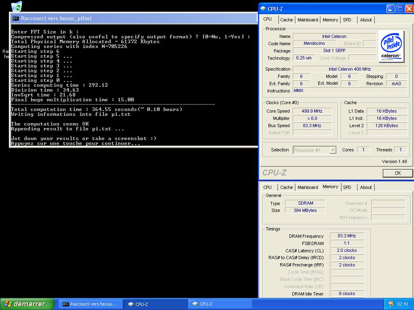This screenshot has width=414, height=310.
Task: Activate the first CPU-Z taskbar button
Action: point(156,304)
